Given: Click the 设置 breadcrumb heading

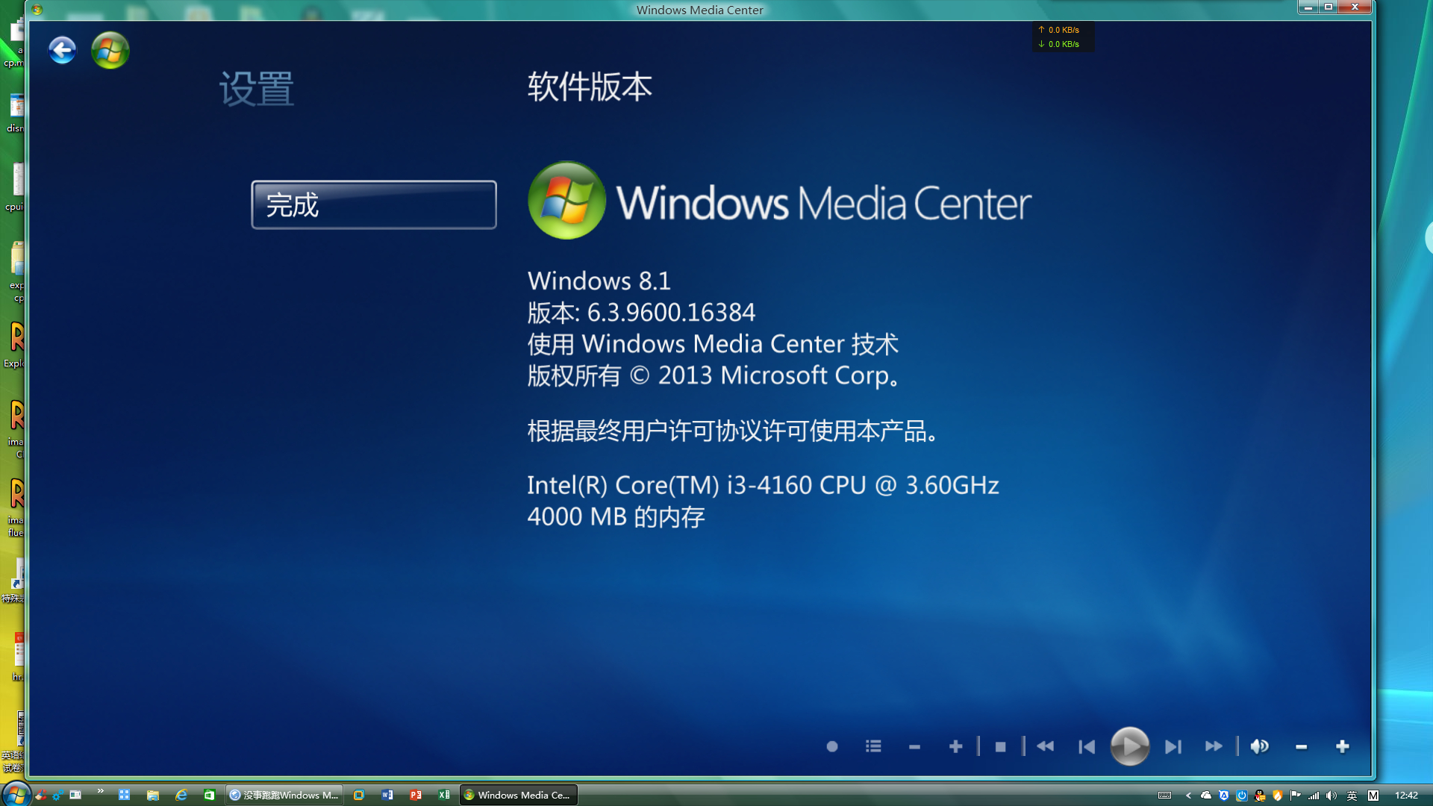Looking at the screenshot, I should click(x=256, y=89).
